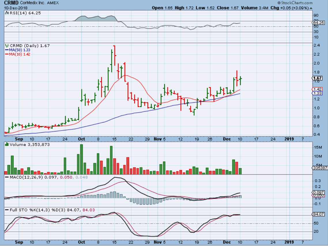Click the 84.07 stochastic value tag
Screen dimensions: 328x247
(318, 214)
